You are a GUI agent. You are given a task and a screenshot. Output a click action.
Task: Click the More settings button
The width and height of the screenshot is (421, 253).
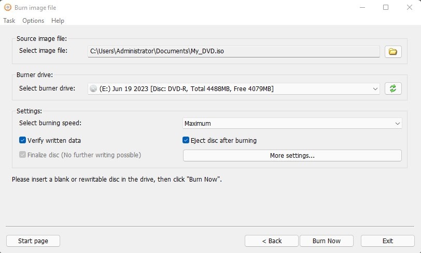point(292,155)
